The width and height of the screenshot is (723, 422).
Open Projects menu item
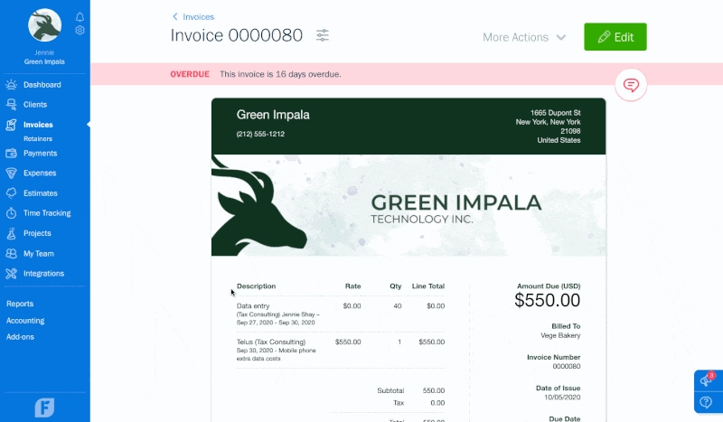[37, 233]
